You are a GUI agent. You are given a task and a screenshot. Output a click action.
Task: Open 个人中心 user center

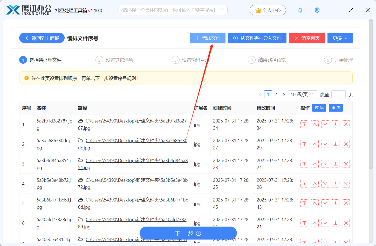pyautogui.click(x=268, y=10)
